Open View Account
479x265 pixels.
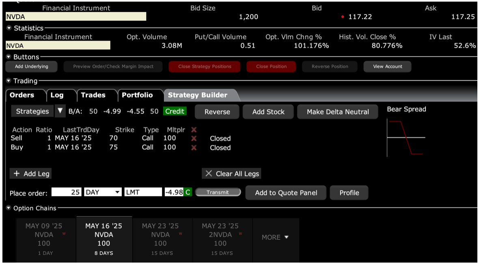[x=387, y=66]
